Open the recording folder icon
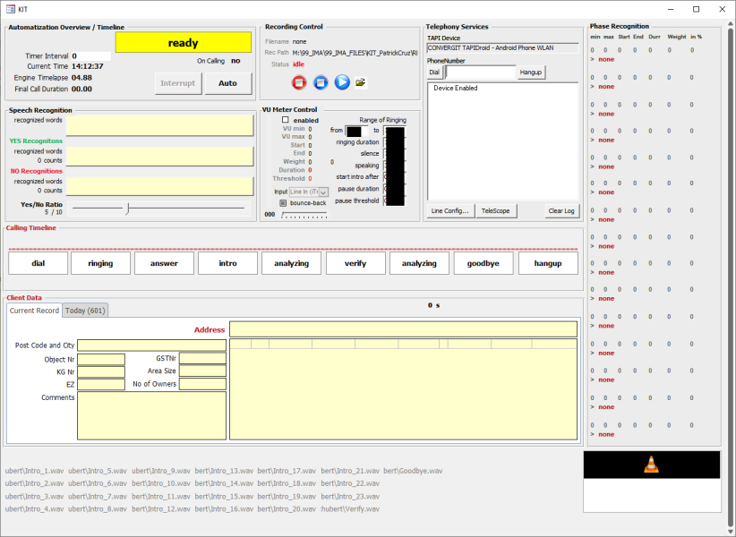The height and width of the screenshot is (537, 736). pos(362,82)
